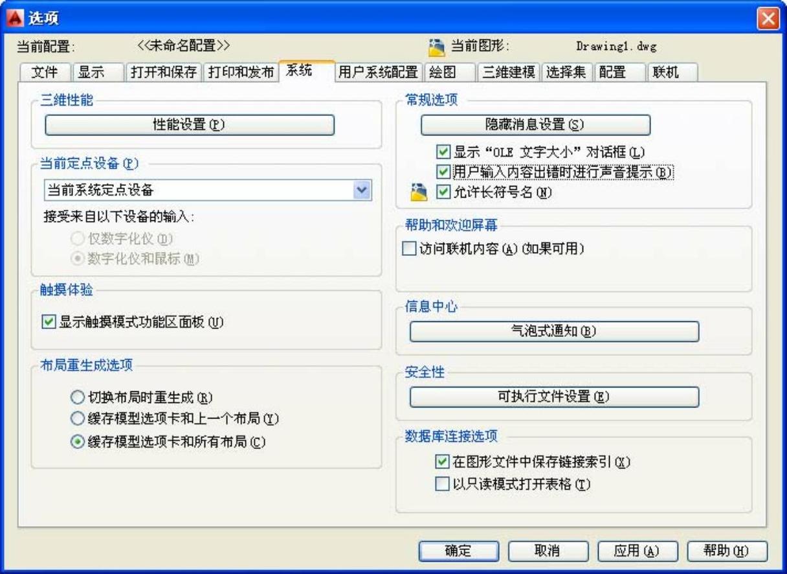Click the 气泡式通知 button
787x574 pixels.
(x=555, y=331)
